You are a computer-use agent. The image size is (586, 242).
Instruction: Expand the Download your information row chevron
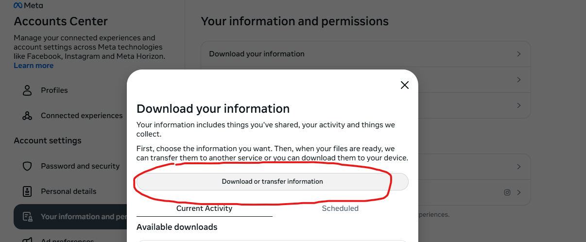(x=519, y=54)
